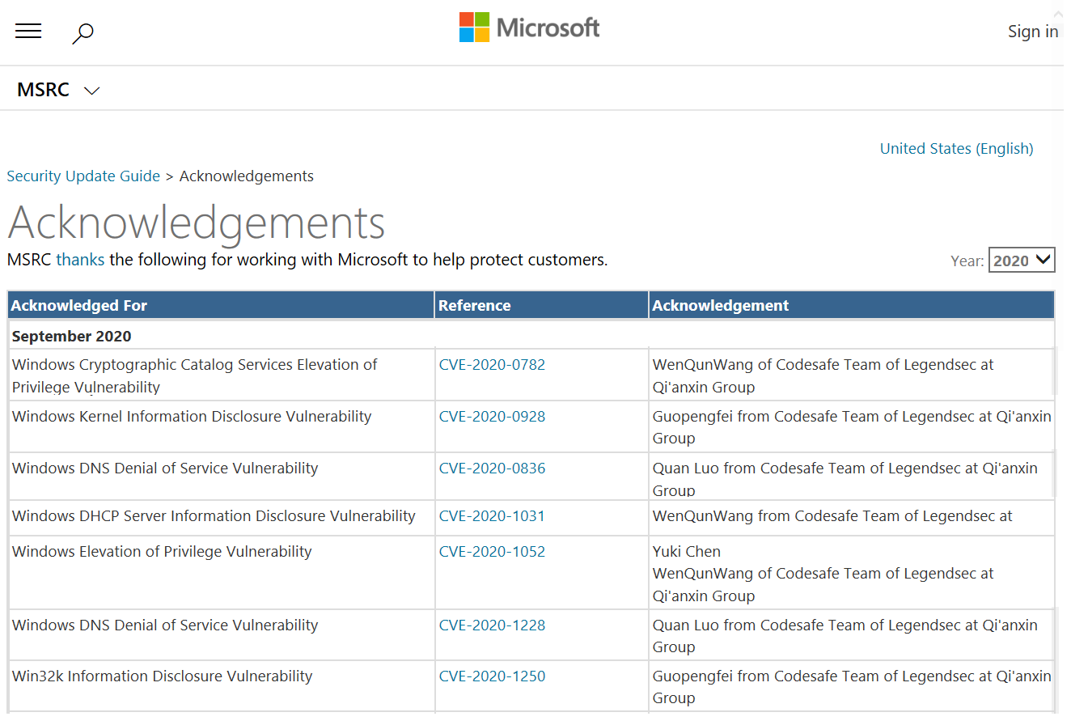Change language via United States (English)

(x=956, y=148)
